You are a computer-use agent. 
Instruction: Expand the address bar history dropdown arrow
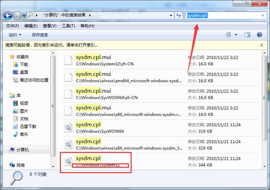click(x=171, y=16)
